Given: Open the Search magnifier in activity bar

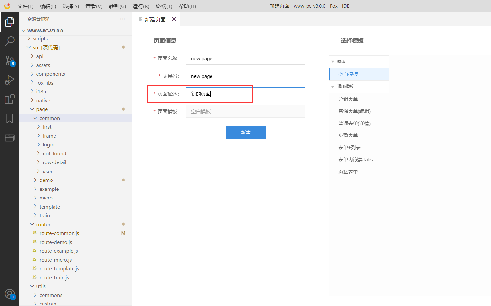Looking at the screenshot, I should (x=10, y=41).
